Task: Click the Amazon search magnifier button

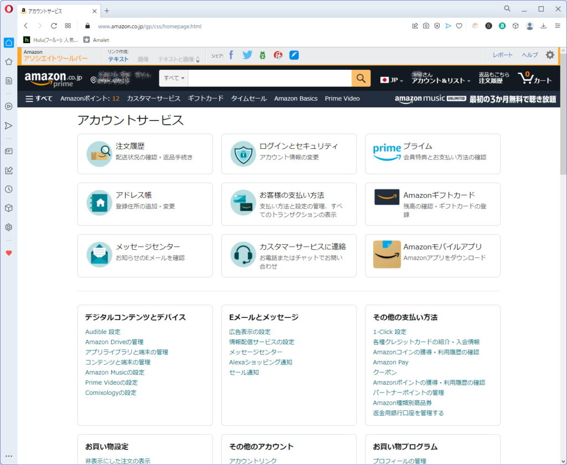Action: click(361, 78)
